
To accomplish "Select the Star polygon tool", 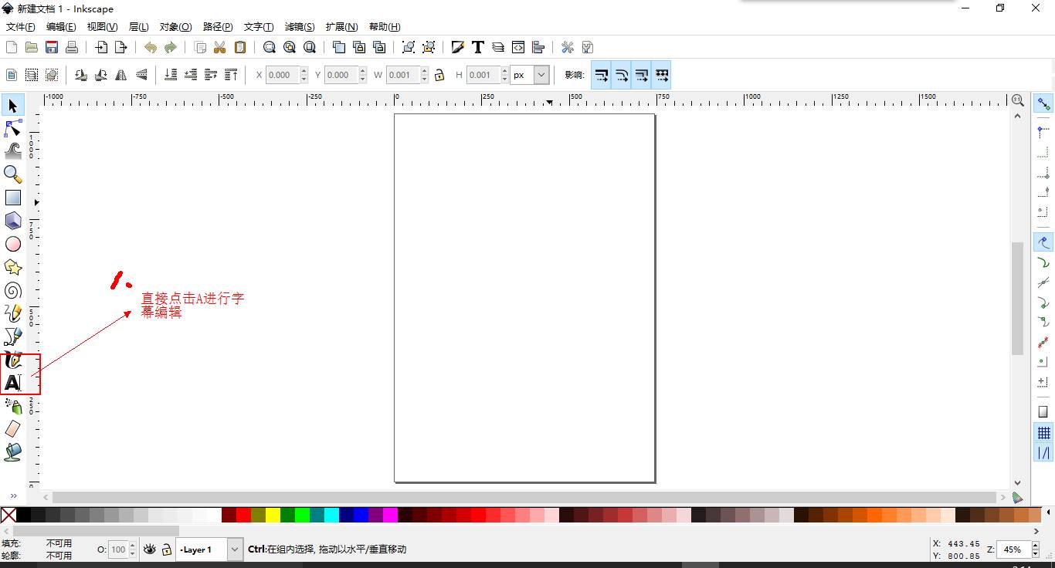I will point(13,267).
